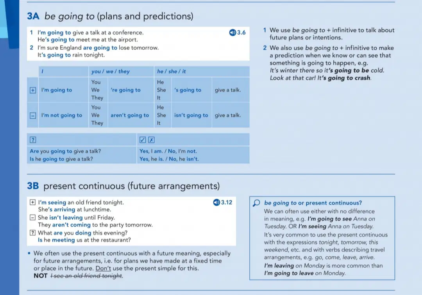This screenshot has width=422, height=295.
Task: Click the magnifying glass icon in the tip box
Action: (256, 203)
